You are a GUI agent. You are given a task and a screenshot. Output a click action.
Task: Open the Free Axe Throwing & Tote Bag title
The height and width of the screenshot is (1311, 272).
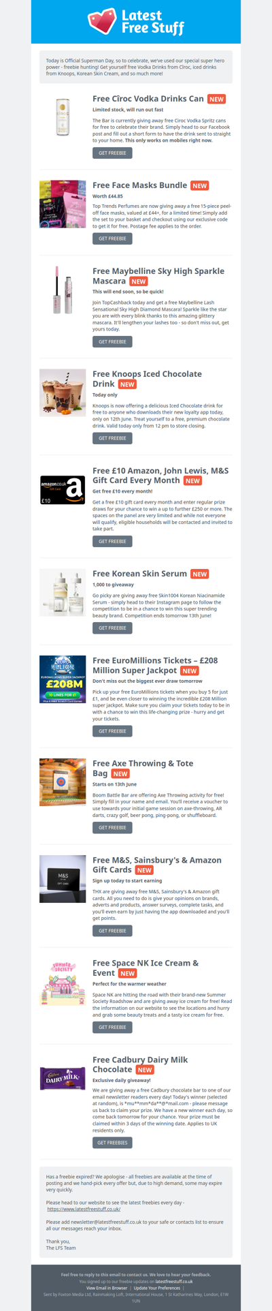(x=143, y=768)
